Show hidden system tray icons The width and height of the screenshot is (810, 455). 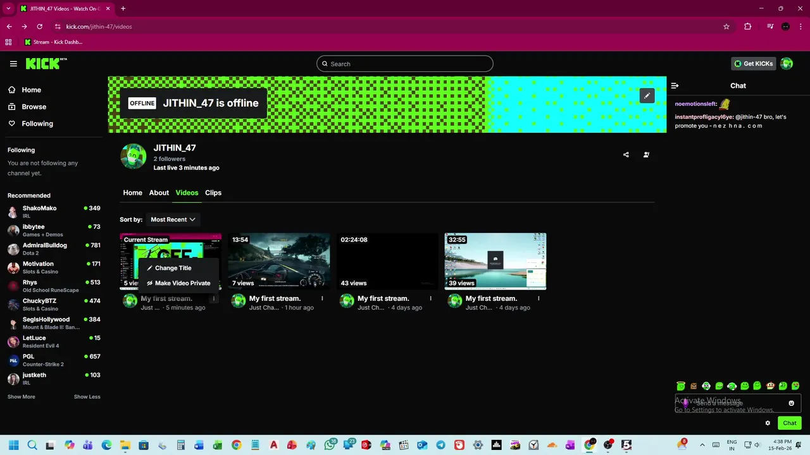pos(702,445)
